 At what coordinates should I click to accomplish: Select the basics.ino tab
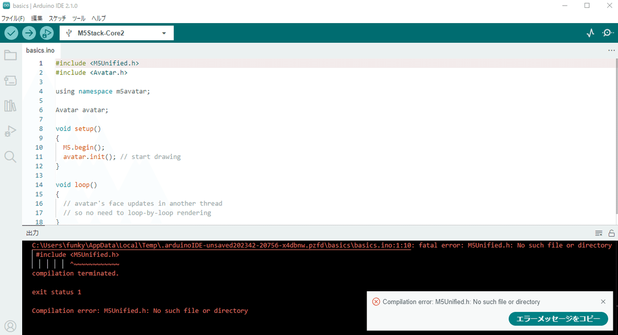pos(40,50)
